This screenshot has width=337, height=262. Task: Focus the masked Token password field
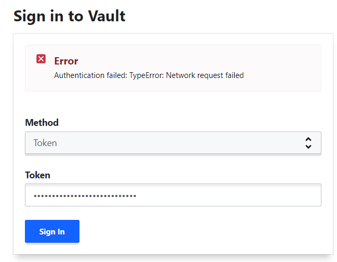point(173,195)
